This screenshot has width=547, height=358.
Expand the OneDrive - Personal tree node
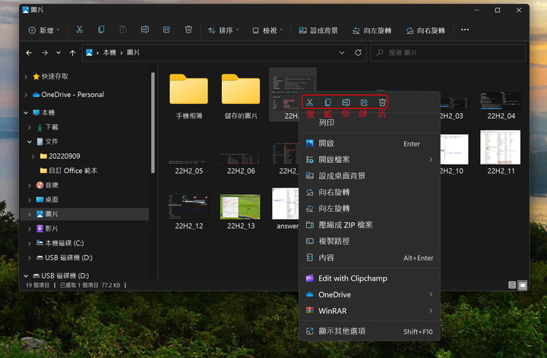tap(26, 95)
